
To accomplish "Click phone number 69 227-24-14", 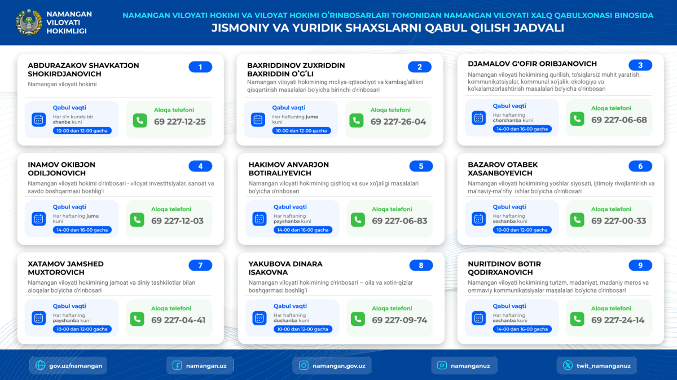I will point(618,320).
